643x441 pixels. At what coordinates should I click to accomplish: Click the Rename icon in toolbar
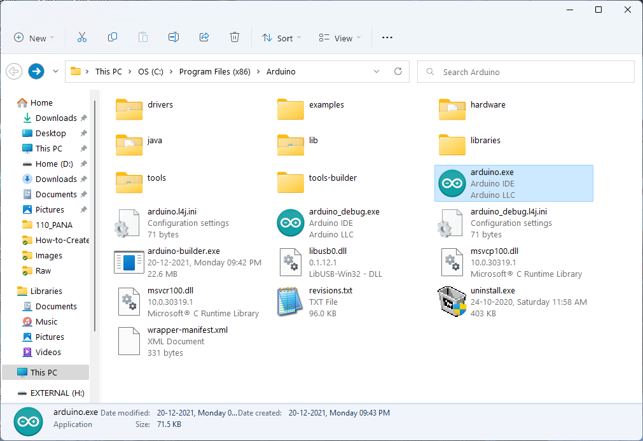click(174, 38)
